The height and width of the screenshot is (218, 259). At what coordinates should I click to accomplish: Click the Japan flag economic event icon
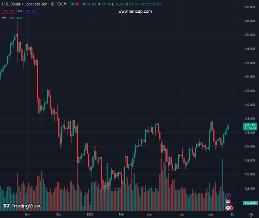click(x=228, y=208)
